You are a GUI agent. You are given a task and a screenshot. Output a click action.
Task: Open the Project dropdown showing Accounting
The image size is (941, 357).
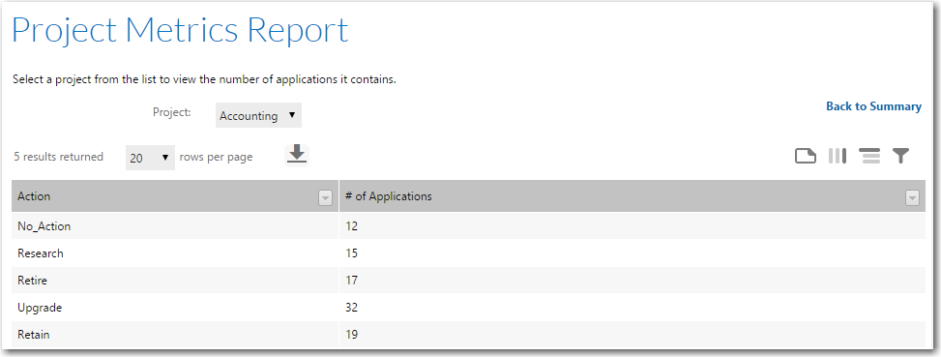coord(258,115)
